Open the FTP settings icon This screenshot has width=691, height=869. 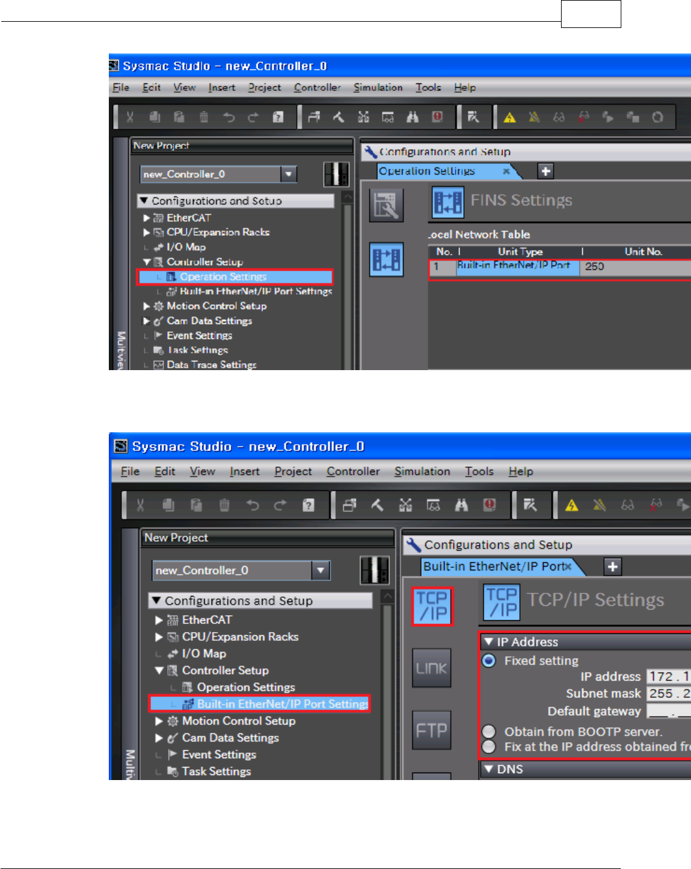(x=432, y=730)
